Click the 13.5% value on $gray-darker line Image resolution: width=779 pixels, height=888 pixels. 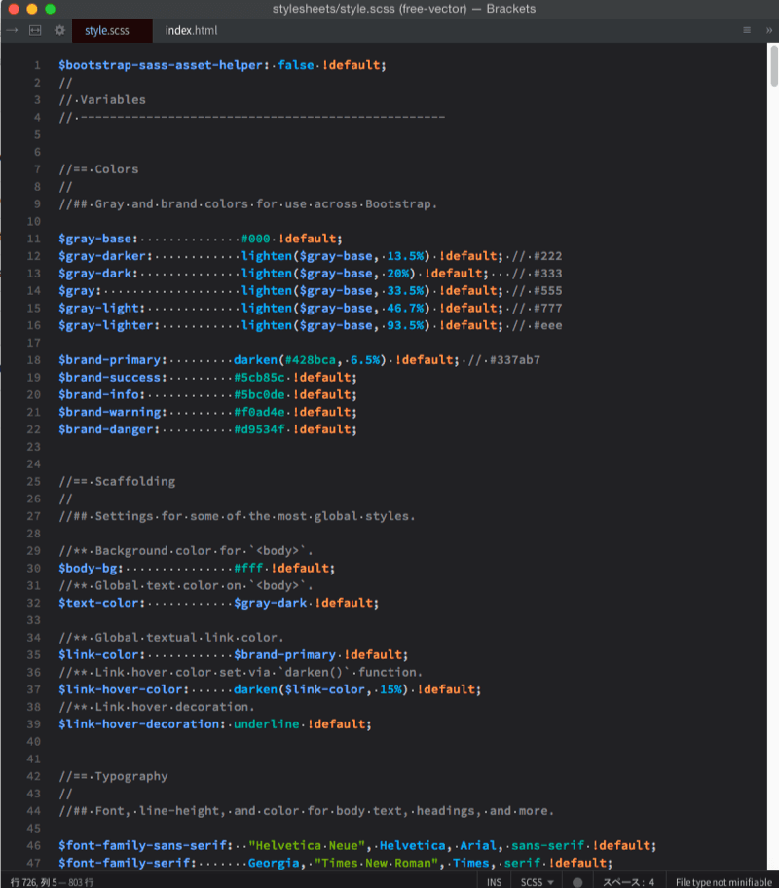(405, 255)
